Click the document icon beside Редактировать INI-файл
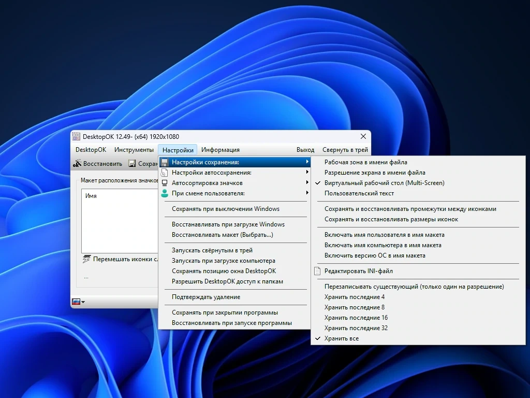This screenshot has width=530, height=398. [317, 271]
